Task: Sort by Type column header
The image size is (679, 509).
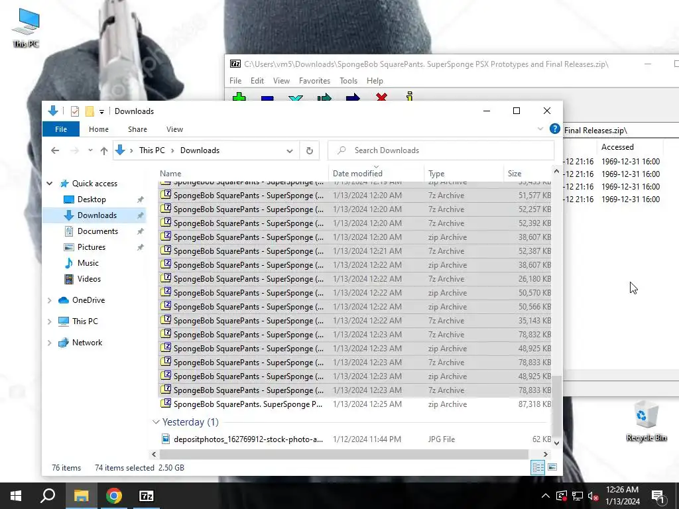Action: (463, 174)
